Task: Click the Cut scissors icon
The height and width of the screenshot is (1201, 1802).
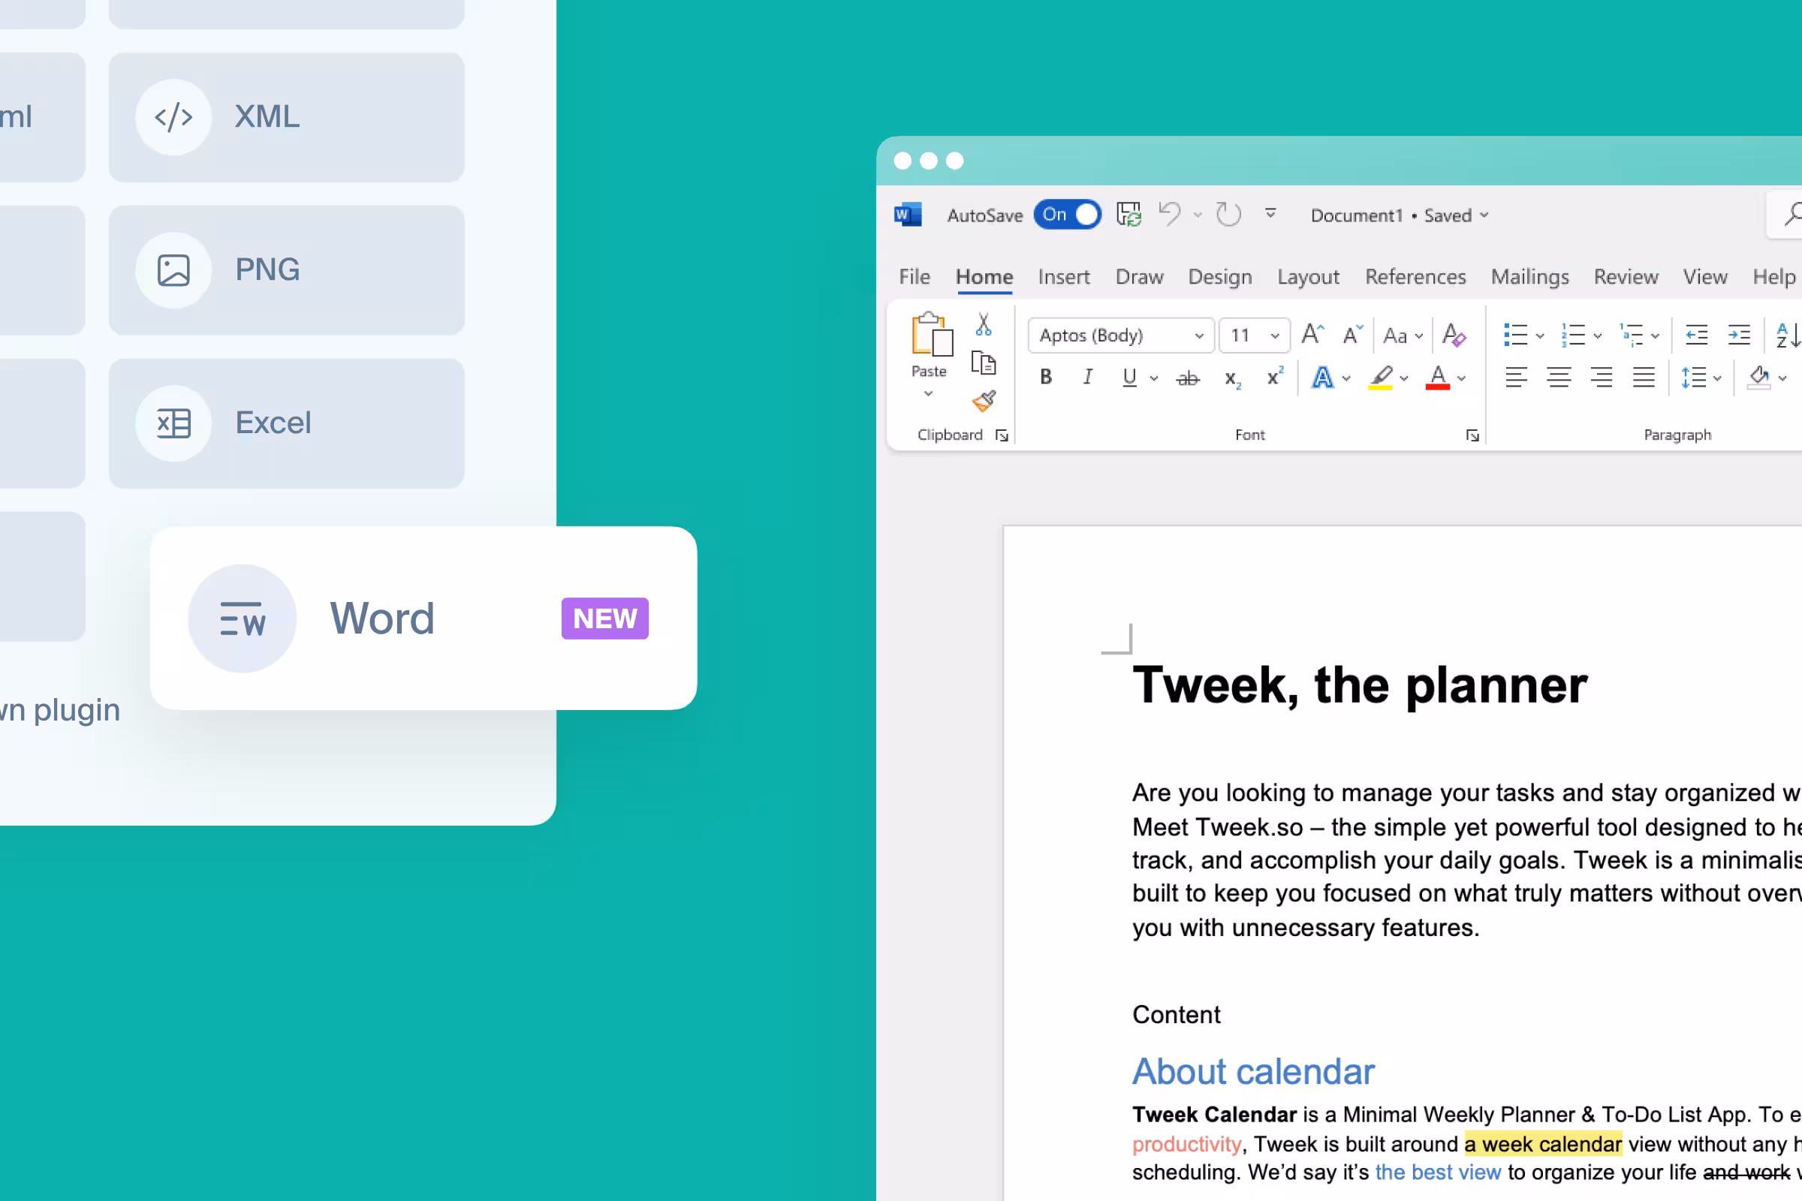Action: pos(984,325)
